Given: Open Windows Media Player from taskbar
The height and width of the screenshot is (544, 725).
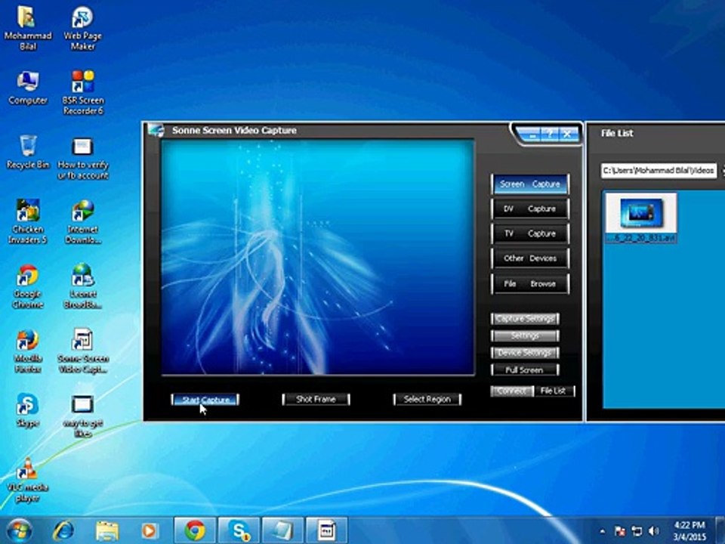Looking at the screenshot, I should pyautogui.click(x=149, y=530).
